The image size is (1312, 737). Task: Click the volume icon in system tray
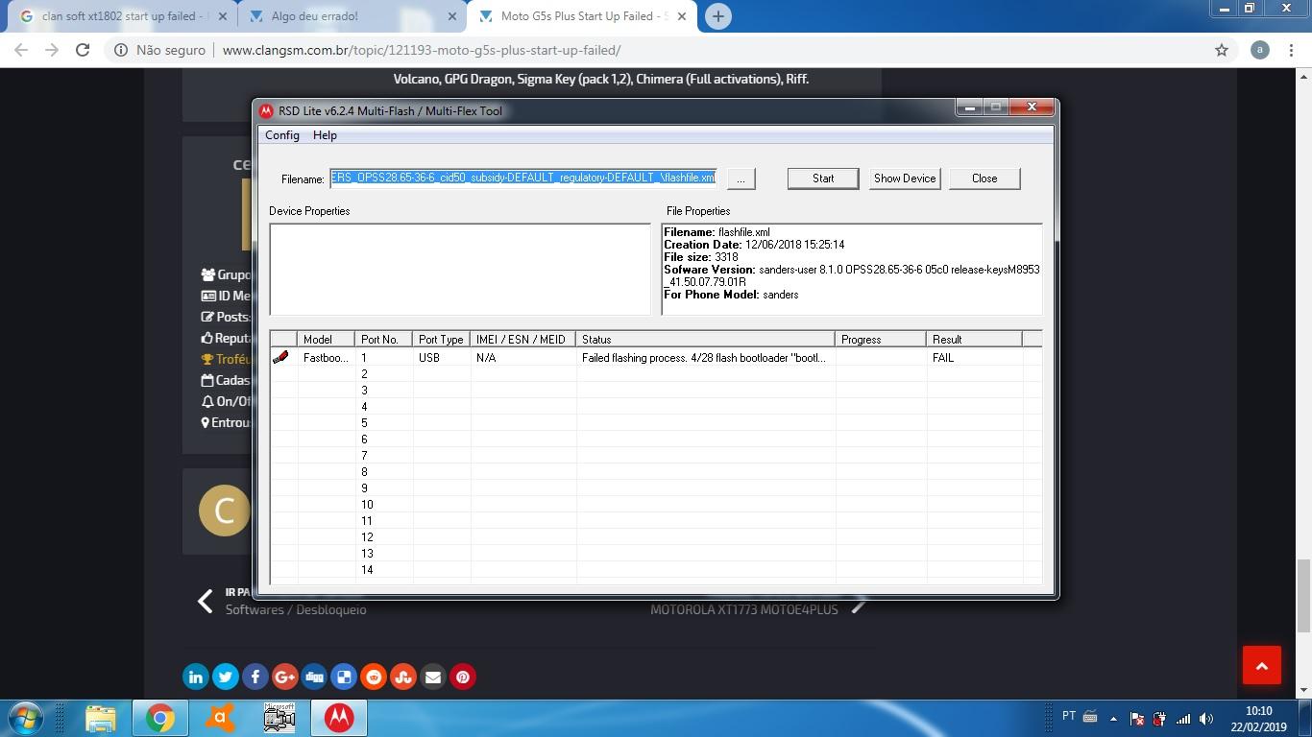point(1206,719)
